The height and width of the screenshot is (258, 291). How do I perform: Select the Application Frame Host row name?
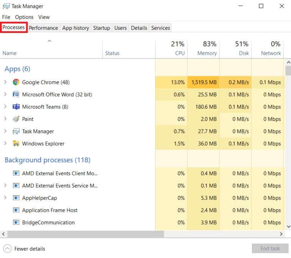[50, 210]
